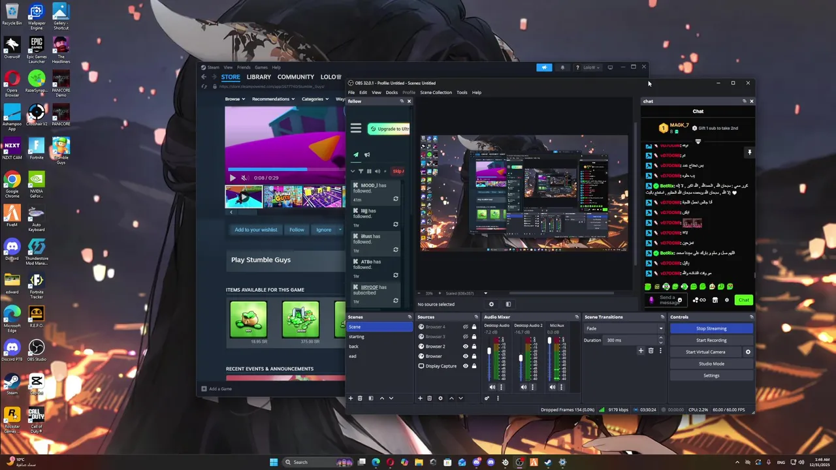Open source properties gear in Sources panel

click(x=440, y=398)
